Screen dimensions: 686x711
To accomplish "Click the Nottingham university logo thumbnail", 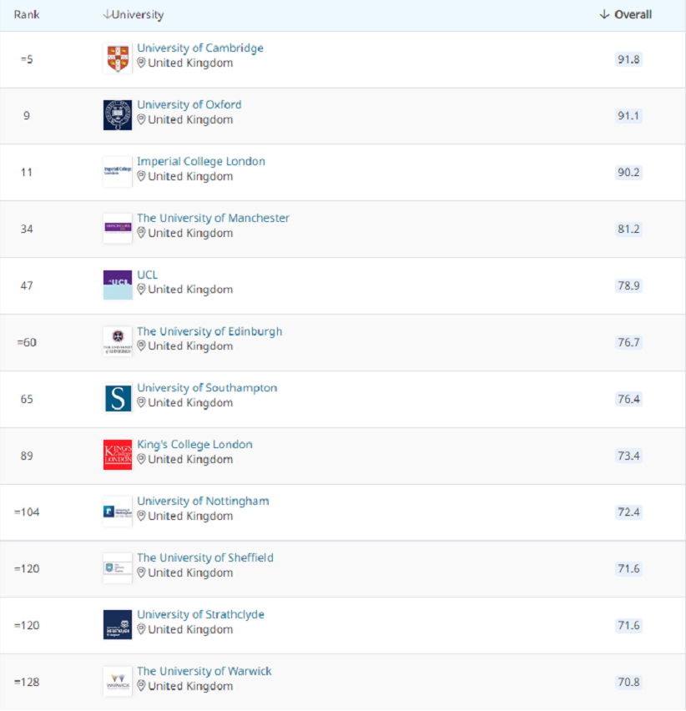I will 118,511.
